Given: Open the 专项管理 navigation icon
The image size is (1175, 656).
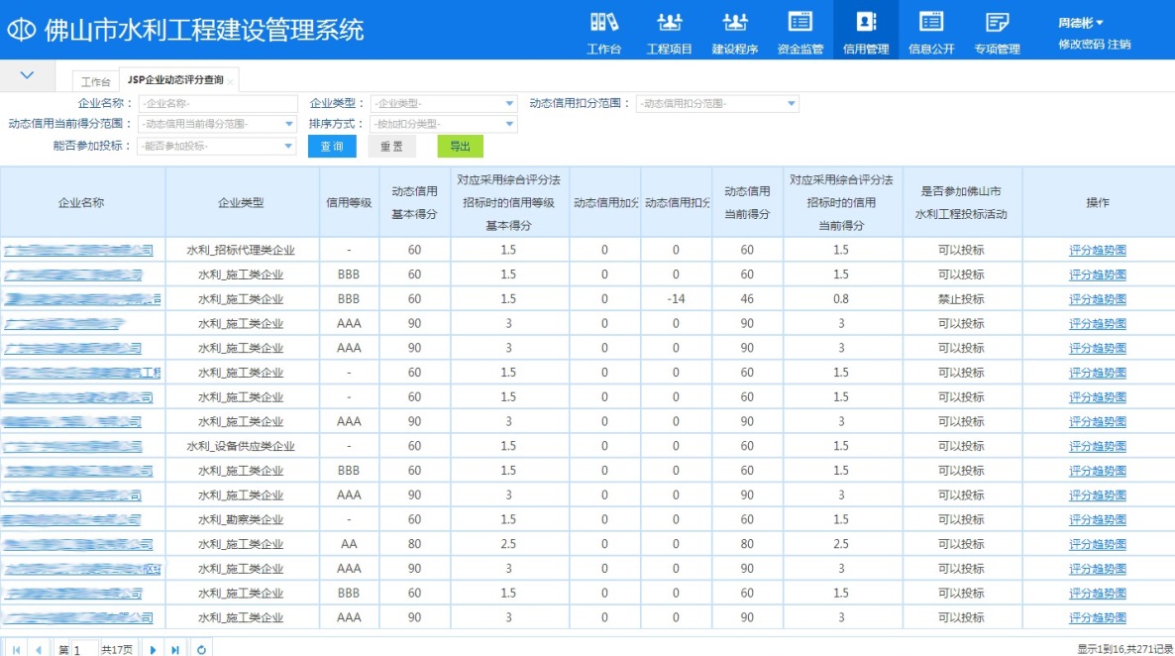Looking at the screenshot, I should tap(997, 30).
